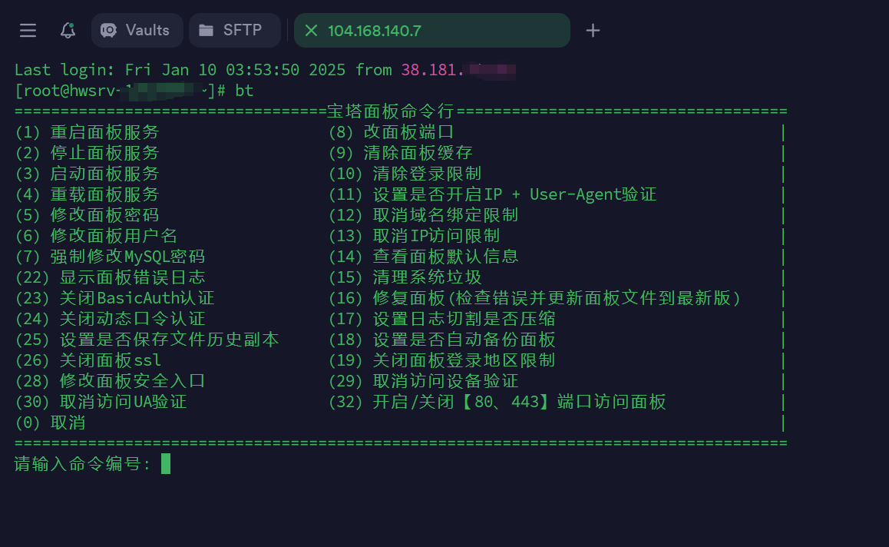This screenshot has height=547, width=889.
Task: Open the notifications bell
Action: point(68,30)
